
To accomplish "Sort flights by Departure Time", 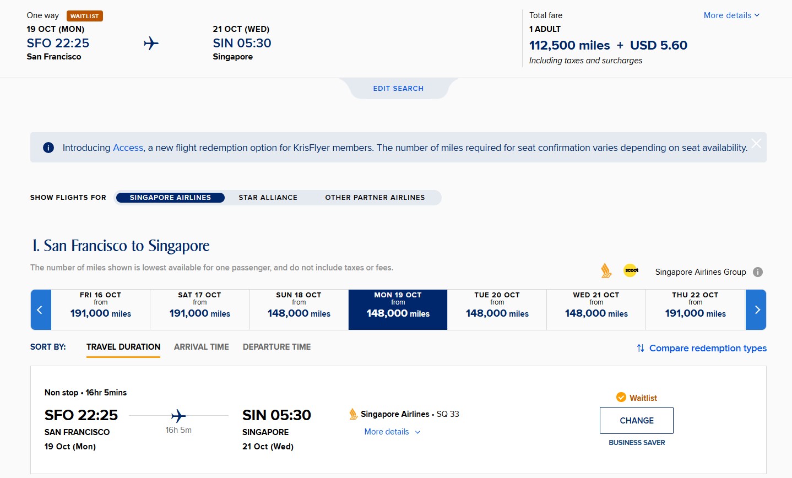I will click(x=276, y=347).
